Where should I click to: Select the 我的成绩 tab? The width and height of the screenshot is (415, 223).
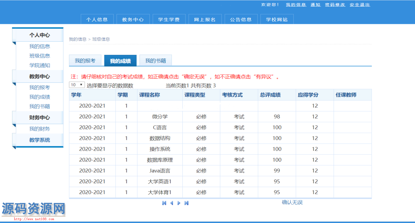120,61
